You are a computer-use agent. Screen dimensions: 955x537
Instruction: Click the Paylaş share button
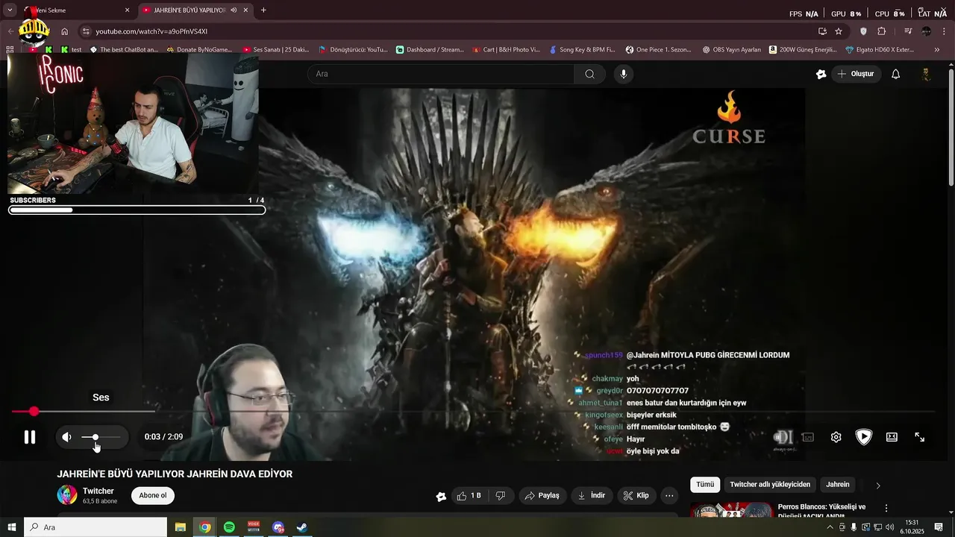[x=542, y=495]
